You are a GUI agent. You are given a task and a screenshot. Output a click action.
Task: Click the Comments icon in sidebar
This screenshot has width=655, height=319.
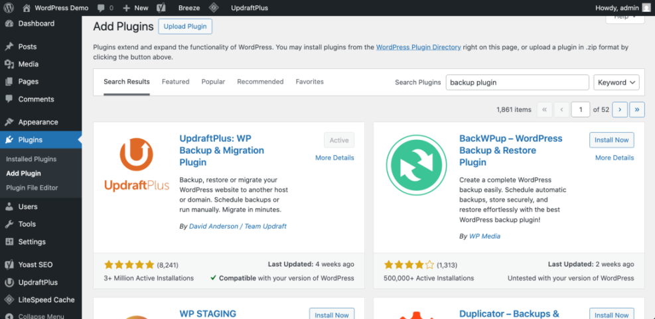tap(9, 99)
